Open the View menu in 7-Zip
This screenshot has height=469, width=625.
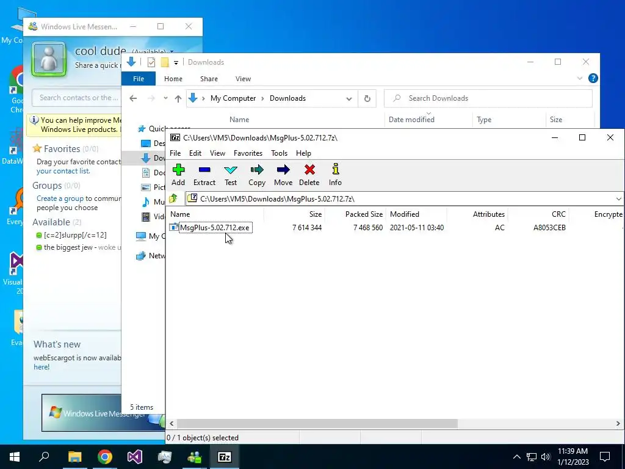point(217,153)
